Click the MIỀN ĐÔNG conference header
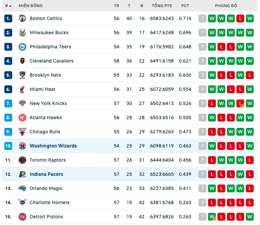 coord(30,6)
